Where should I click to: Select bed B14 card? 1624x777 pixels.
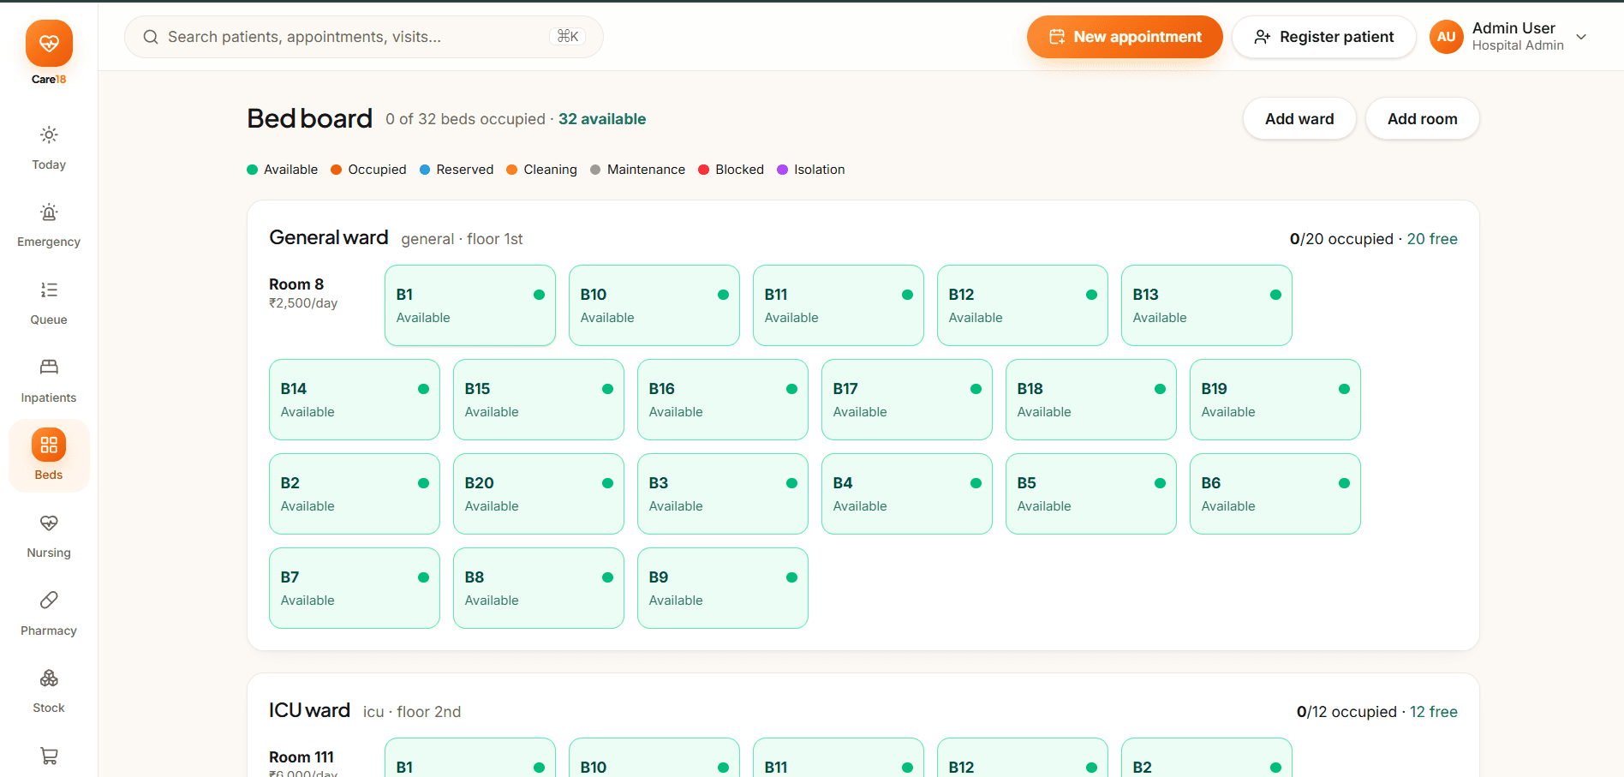[355, 400]
